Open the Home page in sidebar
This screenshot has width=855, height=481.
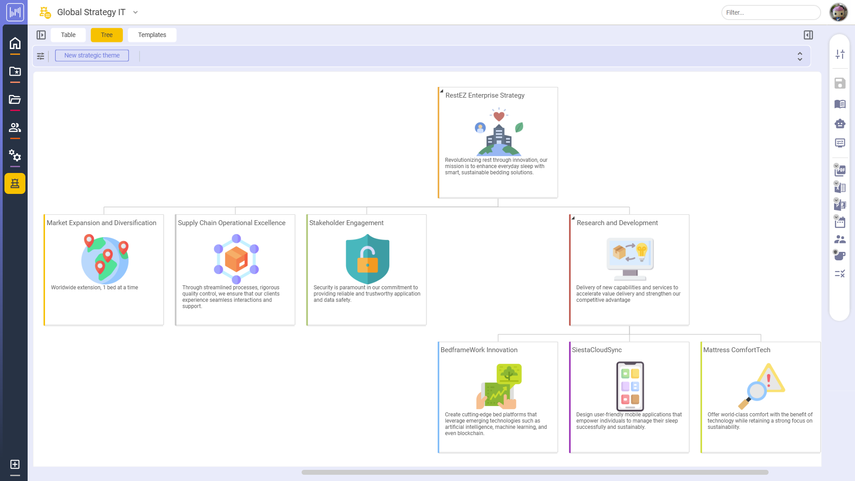[x=15, y=43]
